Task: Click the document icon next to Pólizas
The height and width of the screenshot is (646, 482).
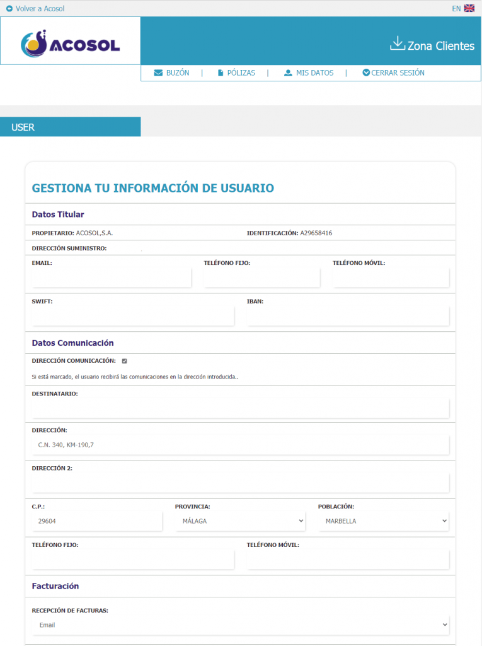Action: click(221, 73)
